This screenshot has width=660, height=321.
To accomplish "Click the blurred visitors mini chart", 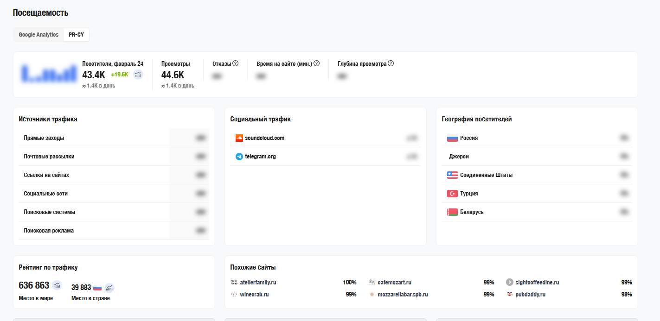I will click(x=48, y=73).
